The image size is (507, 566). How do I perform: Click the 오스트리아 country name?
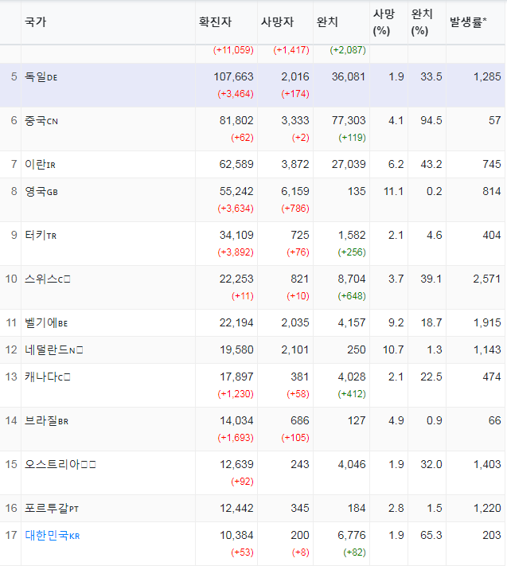point(51,464)
